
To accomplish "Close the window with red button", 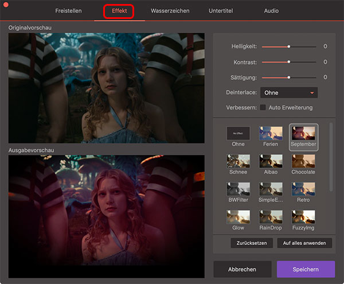I will pyautogui.click(x=6, y=5).
